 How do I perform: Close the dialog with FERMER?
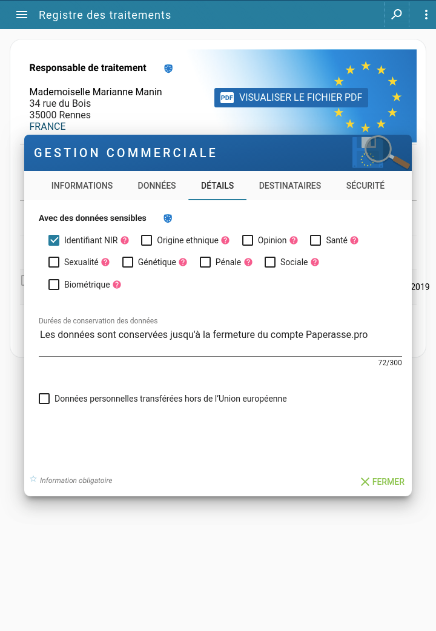tap(382, 481)
